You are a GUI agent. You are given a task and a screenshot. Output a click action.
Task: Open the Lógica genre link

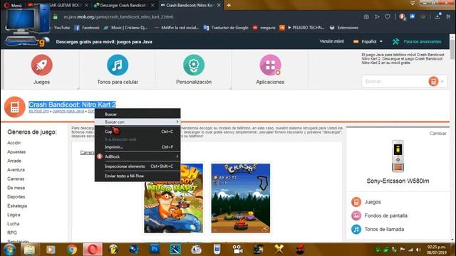click(14, 215)
